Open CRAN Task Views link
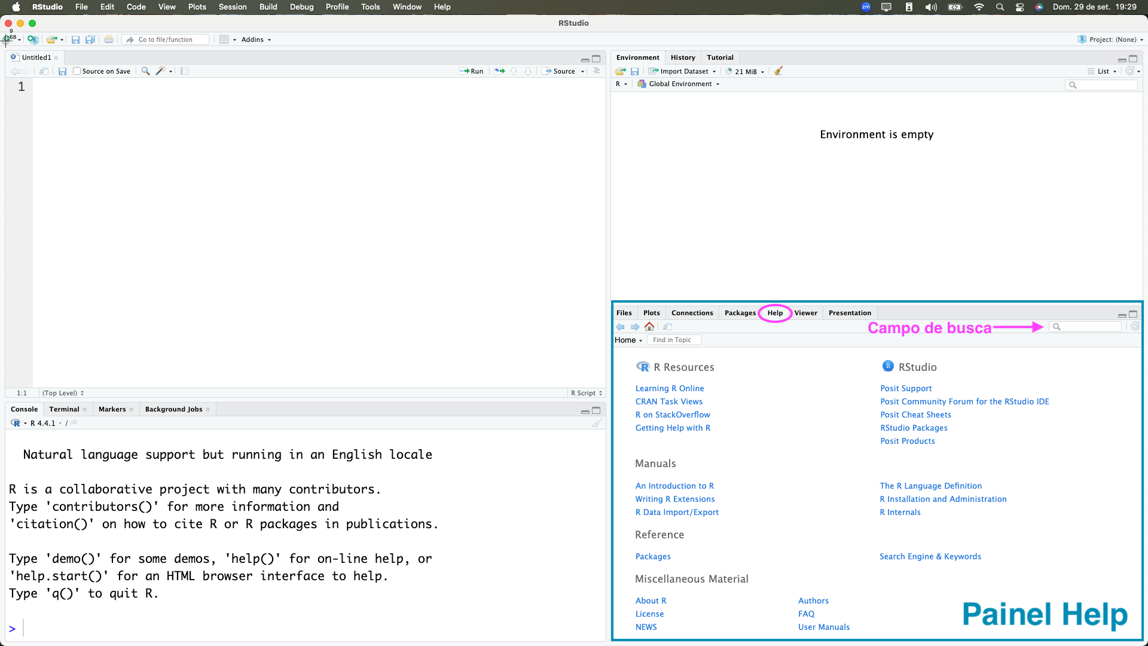1148x646 pixels. (x=668, y=401)
